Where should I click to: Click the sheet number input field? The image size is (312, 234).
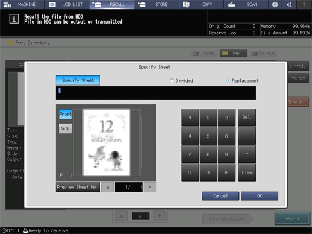(x=156, y=93)
